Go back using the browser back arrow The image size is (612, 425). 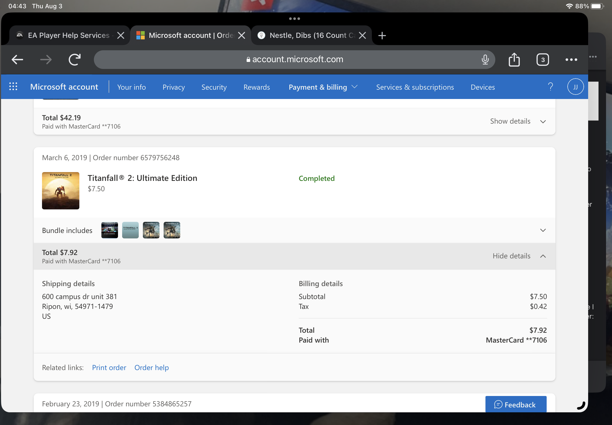18,59
